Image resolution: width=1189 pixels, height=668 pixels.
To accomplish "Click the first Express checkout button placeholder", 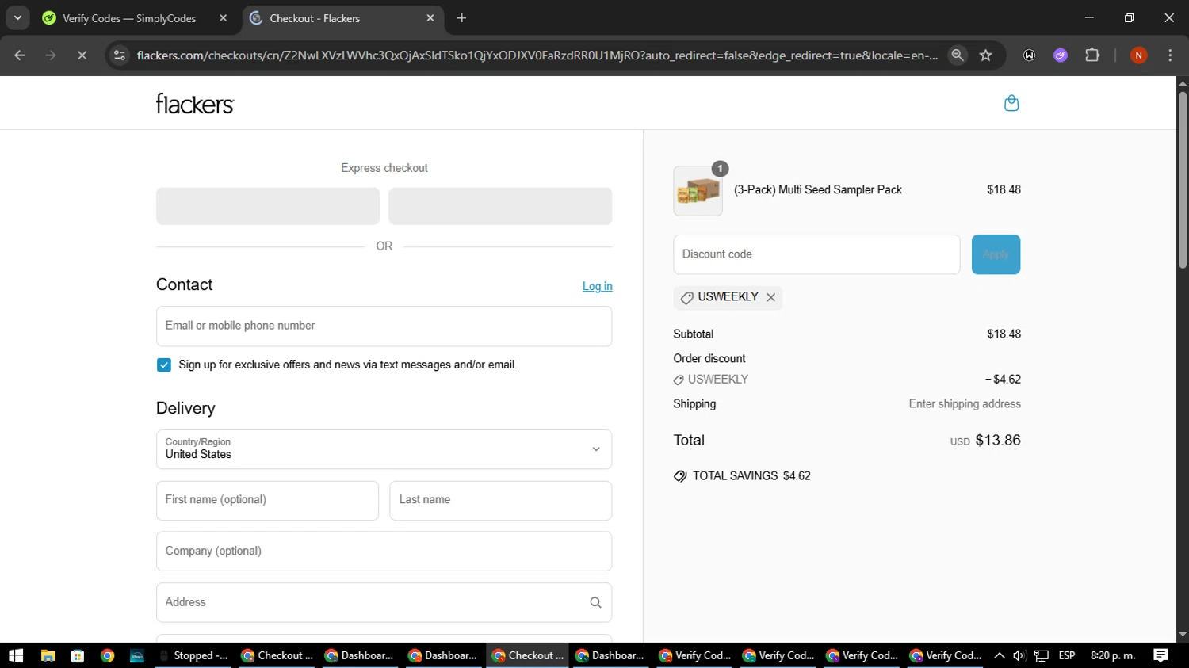I will click(x=268, y=206).
